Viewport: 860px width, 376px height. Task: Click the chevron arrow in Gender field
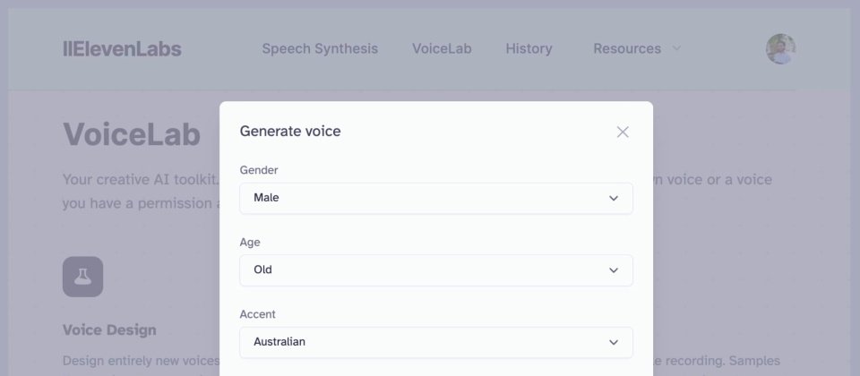pos(614,198)
